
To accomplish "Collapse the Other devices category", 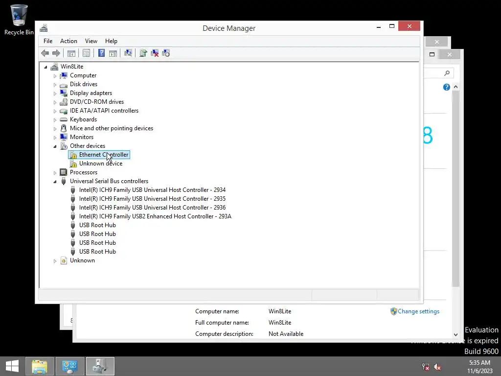I will point(55,146).
